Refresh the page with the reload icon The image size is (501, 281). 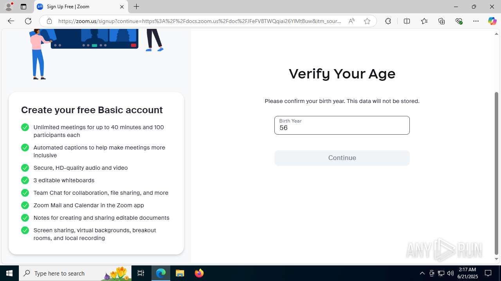(x=28, y=21)
